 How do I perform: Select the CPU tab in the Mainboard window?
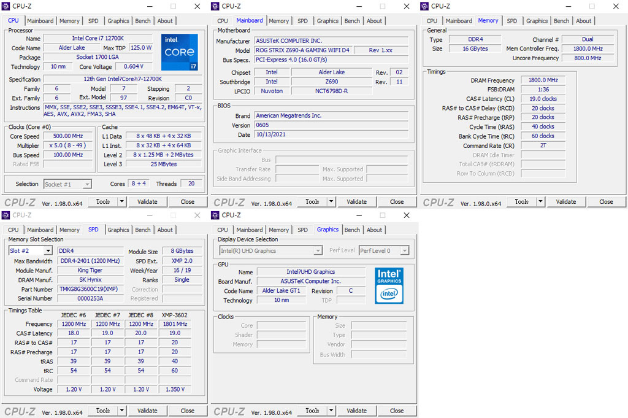(223, 21)
